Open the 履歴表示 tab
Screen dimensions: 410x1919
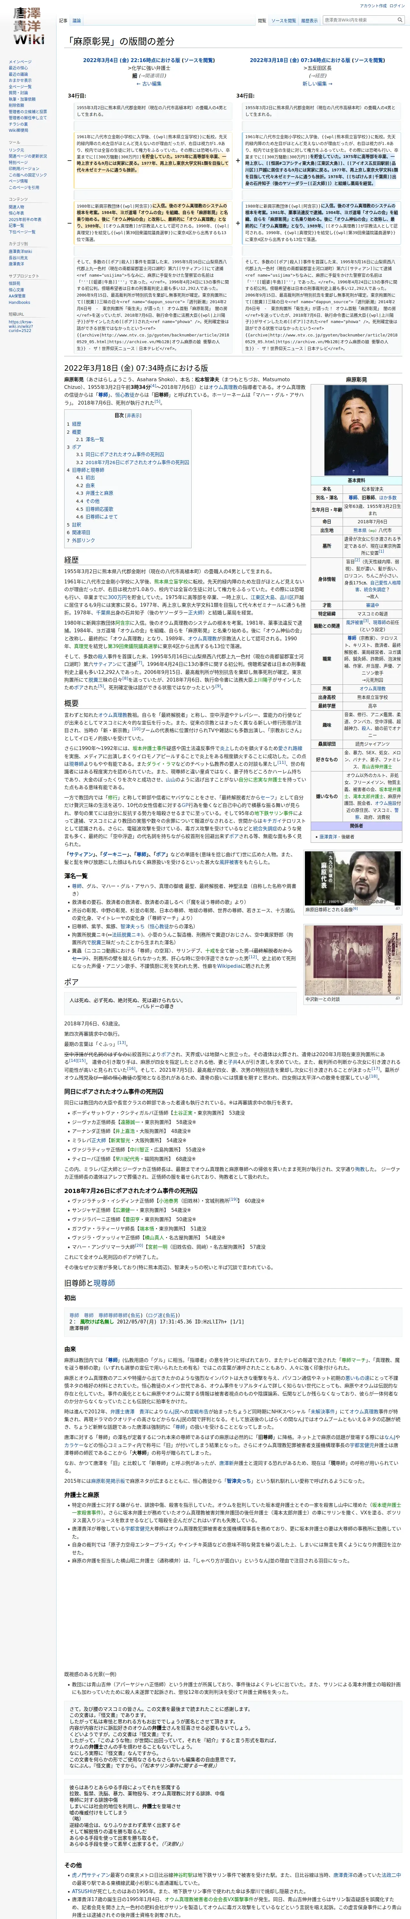tap(309, 21)
